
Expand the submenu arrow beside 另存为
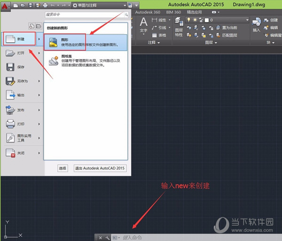pyautogui.click(x=39, y=81)
